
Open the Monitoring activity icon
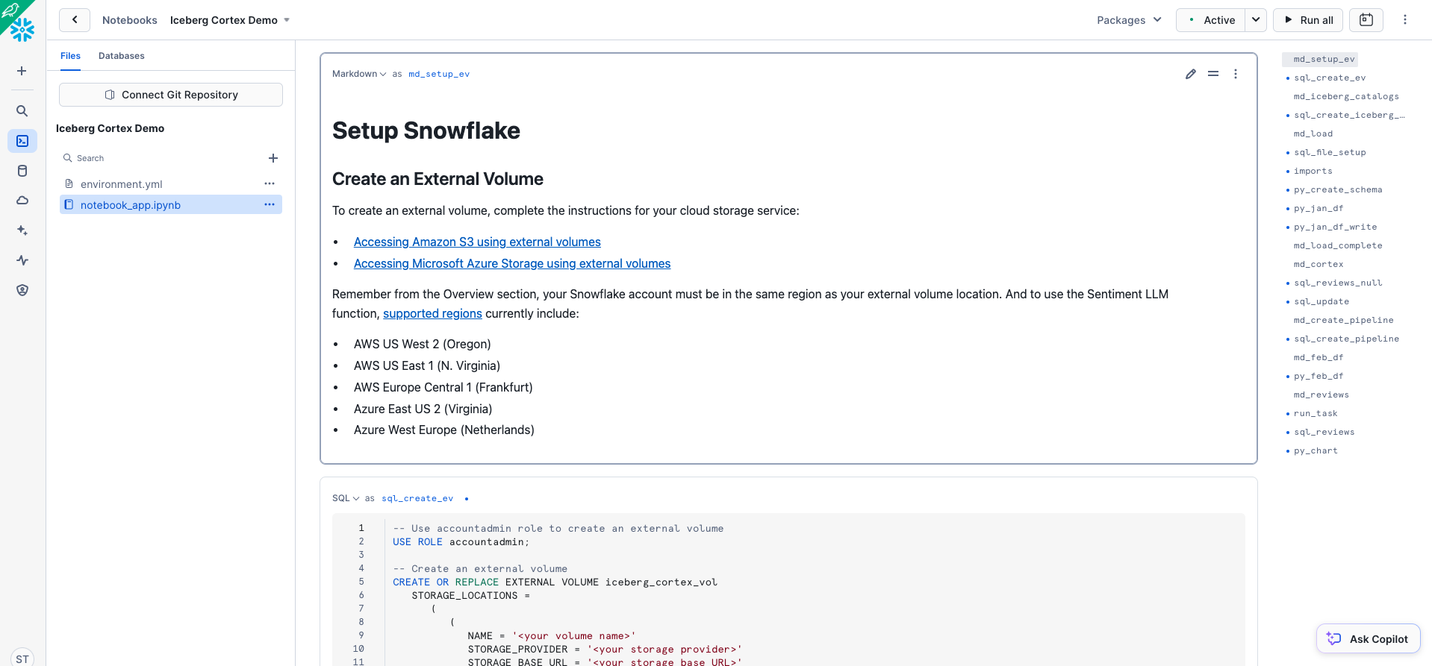(22, 260)
